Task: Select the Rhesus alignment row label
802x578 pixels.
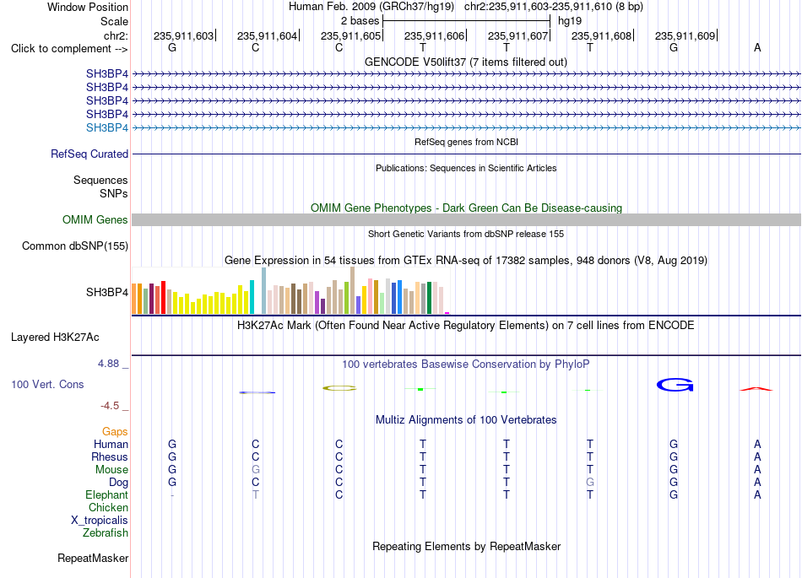Action: click(110, 456)
